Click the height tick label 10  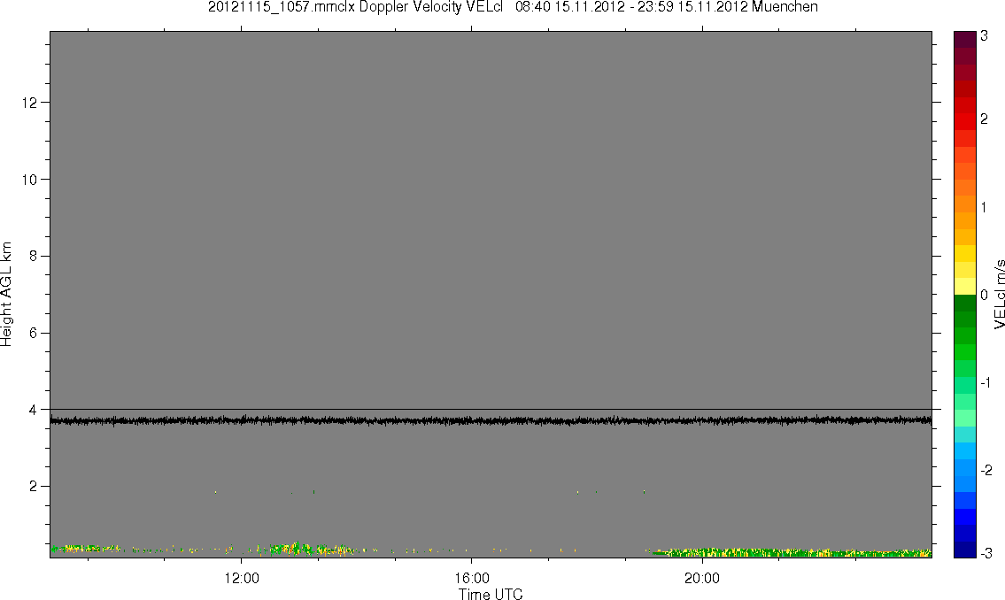(x=29, y=180)
